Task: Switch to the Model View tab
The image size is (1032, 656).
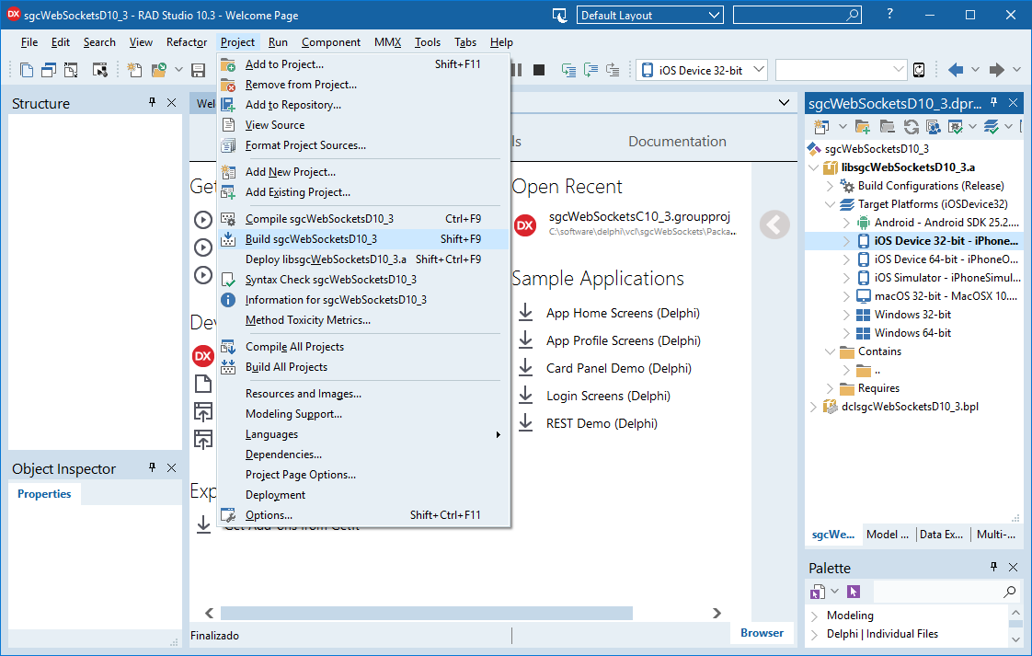Action: click(888, 535)
